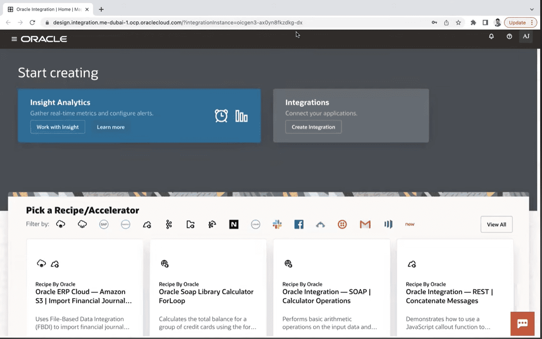Screen dimensions: 542x339
Task: Filter recipes by REST cloud icon before Kafka
Action: [x=147, y=225]
